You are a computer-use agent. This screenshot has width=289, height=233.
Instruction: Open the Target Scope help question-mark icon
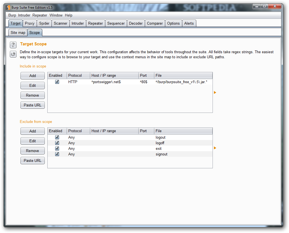13,45
